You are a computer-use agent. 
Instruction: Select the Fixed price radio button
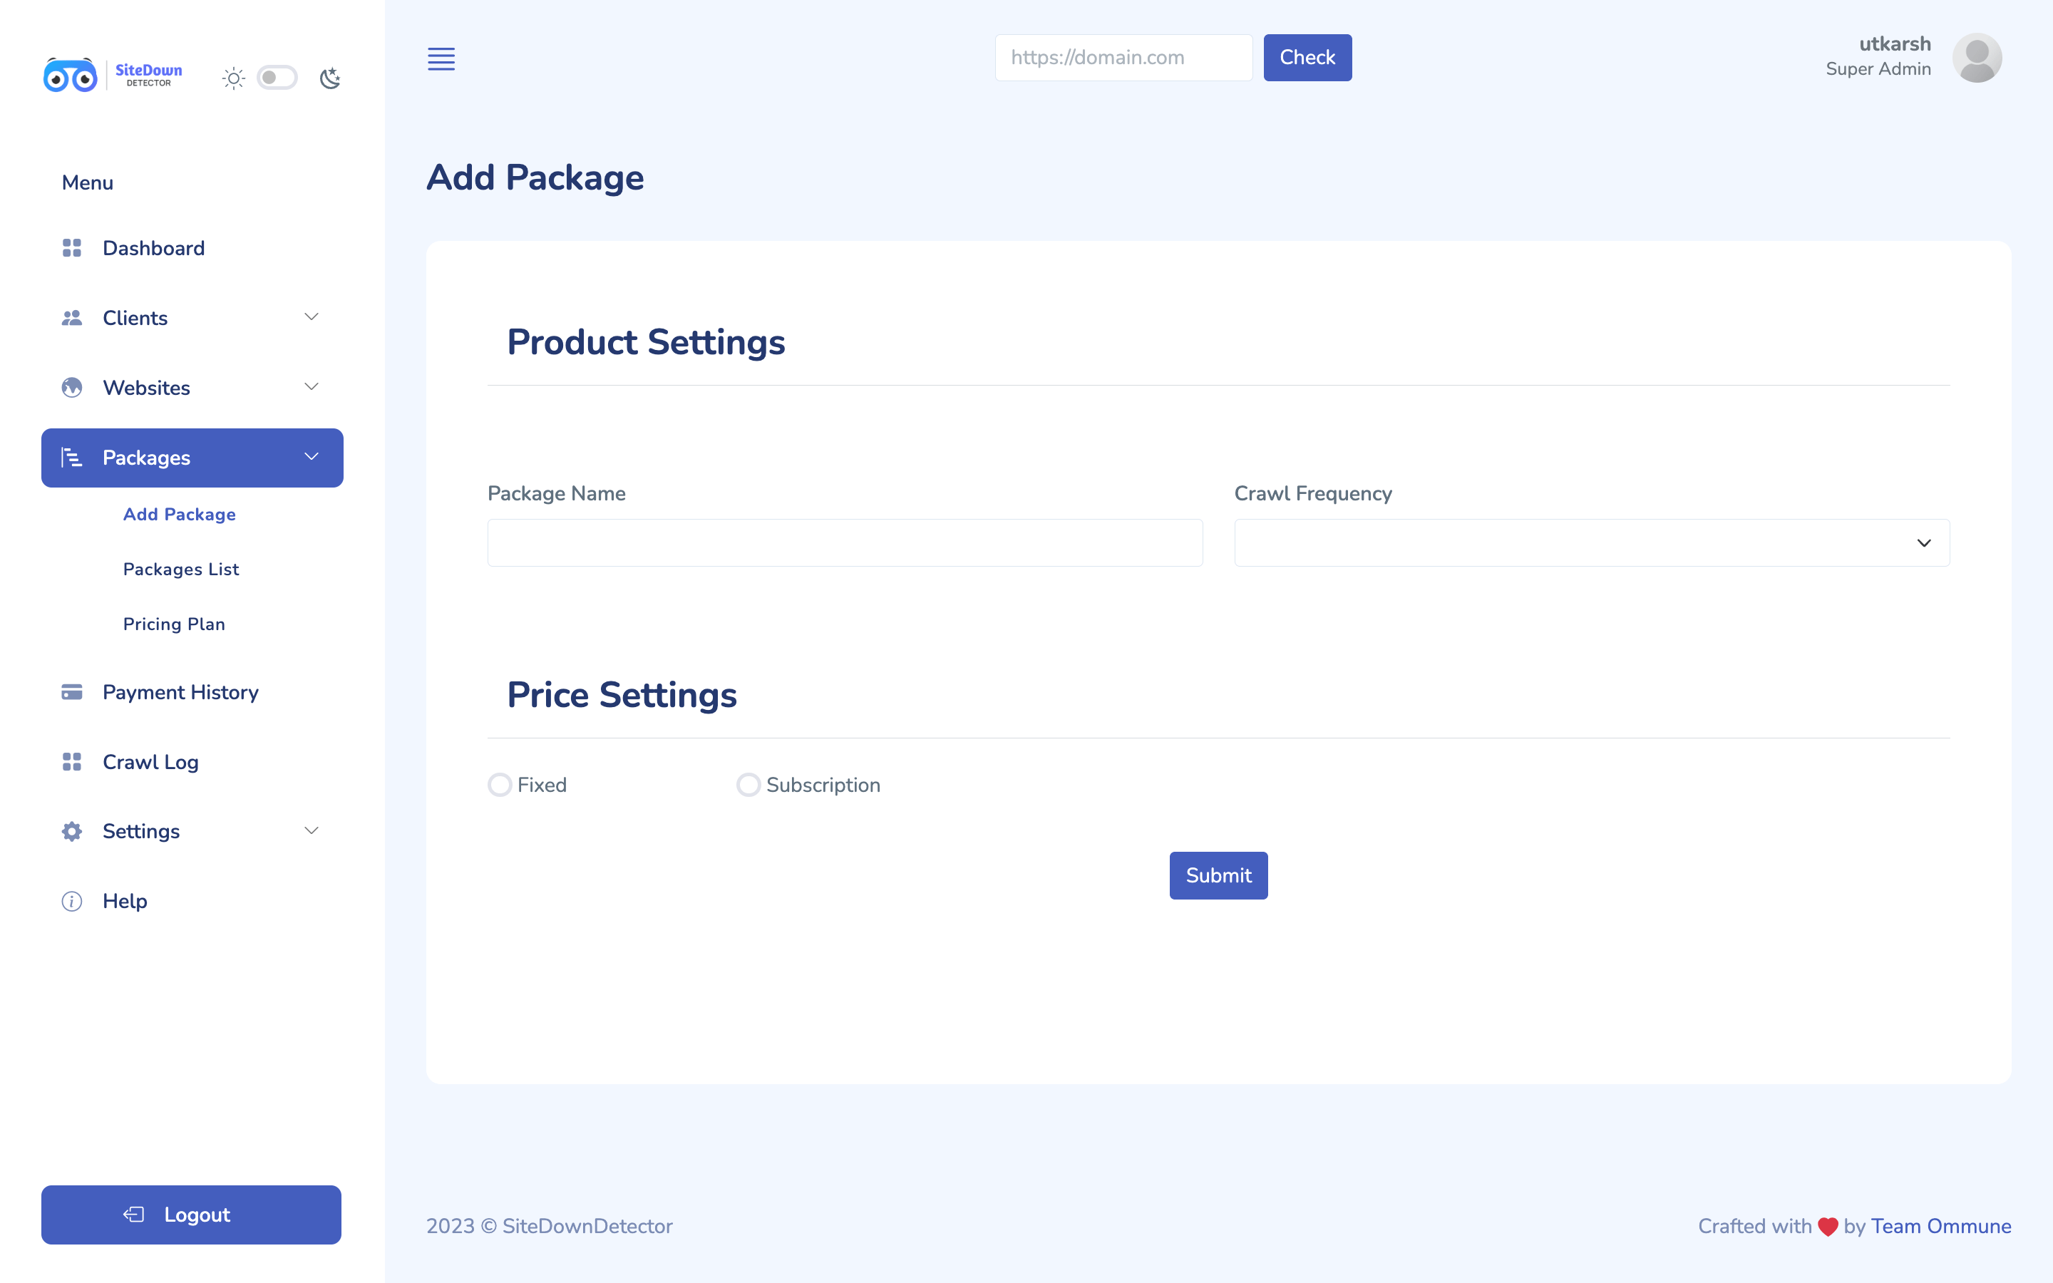tap(500, 784)
